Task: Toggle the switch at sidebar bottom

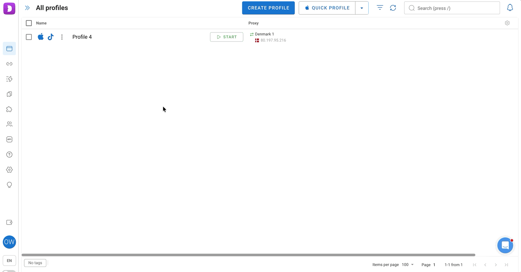Action: (x=9, y=271)
